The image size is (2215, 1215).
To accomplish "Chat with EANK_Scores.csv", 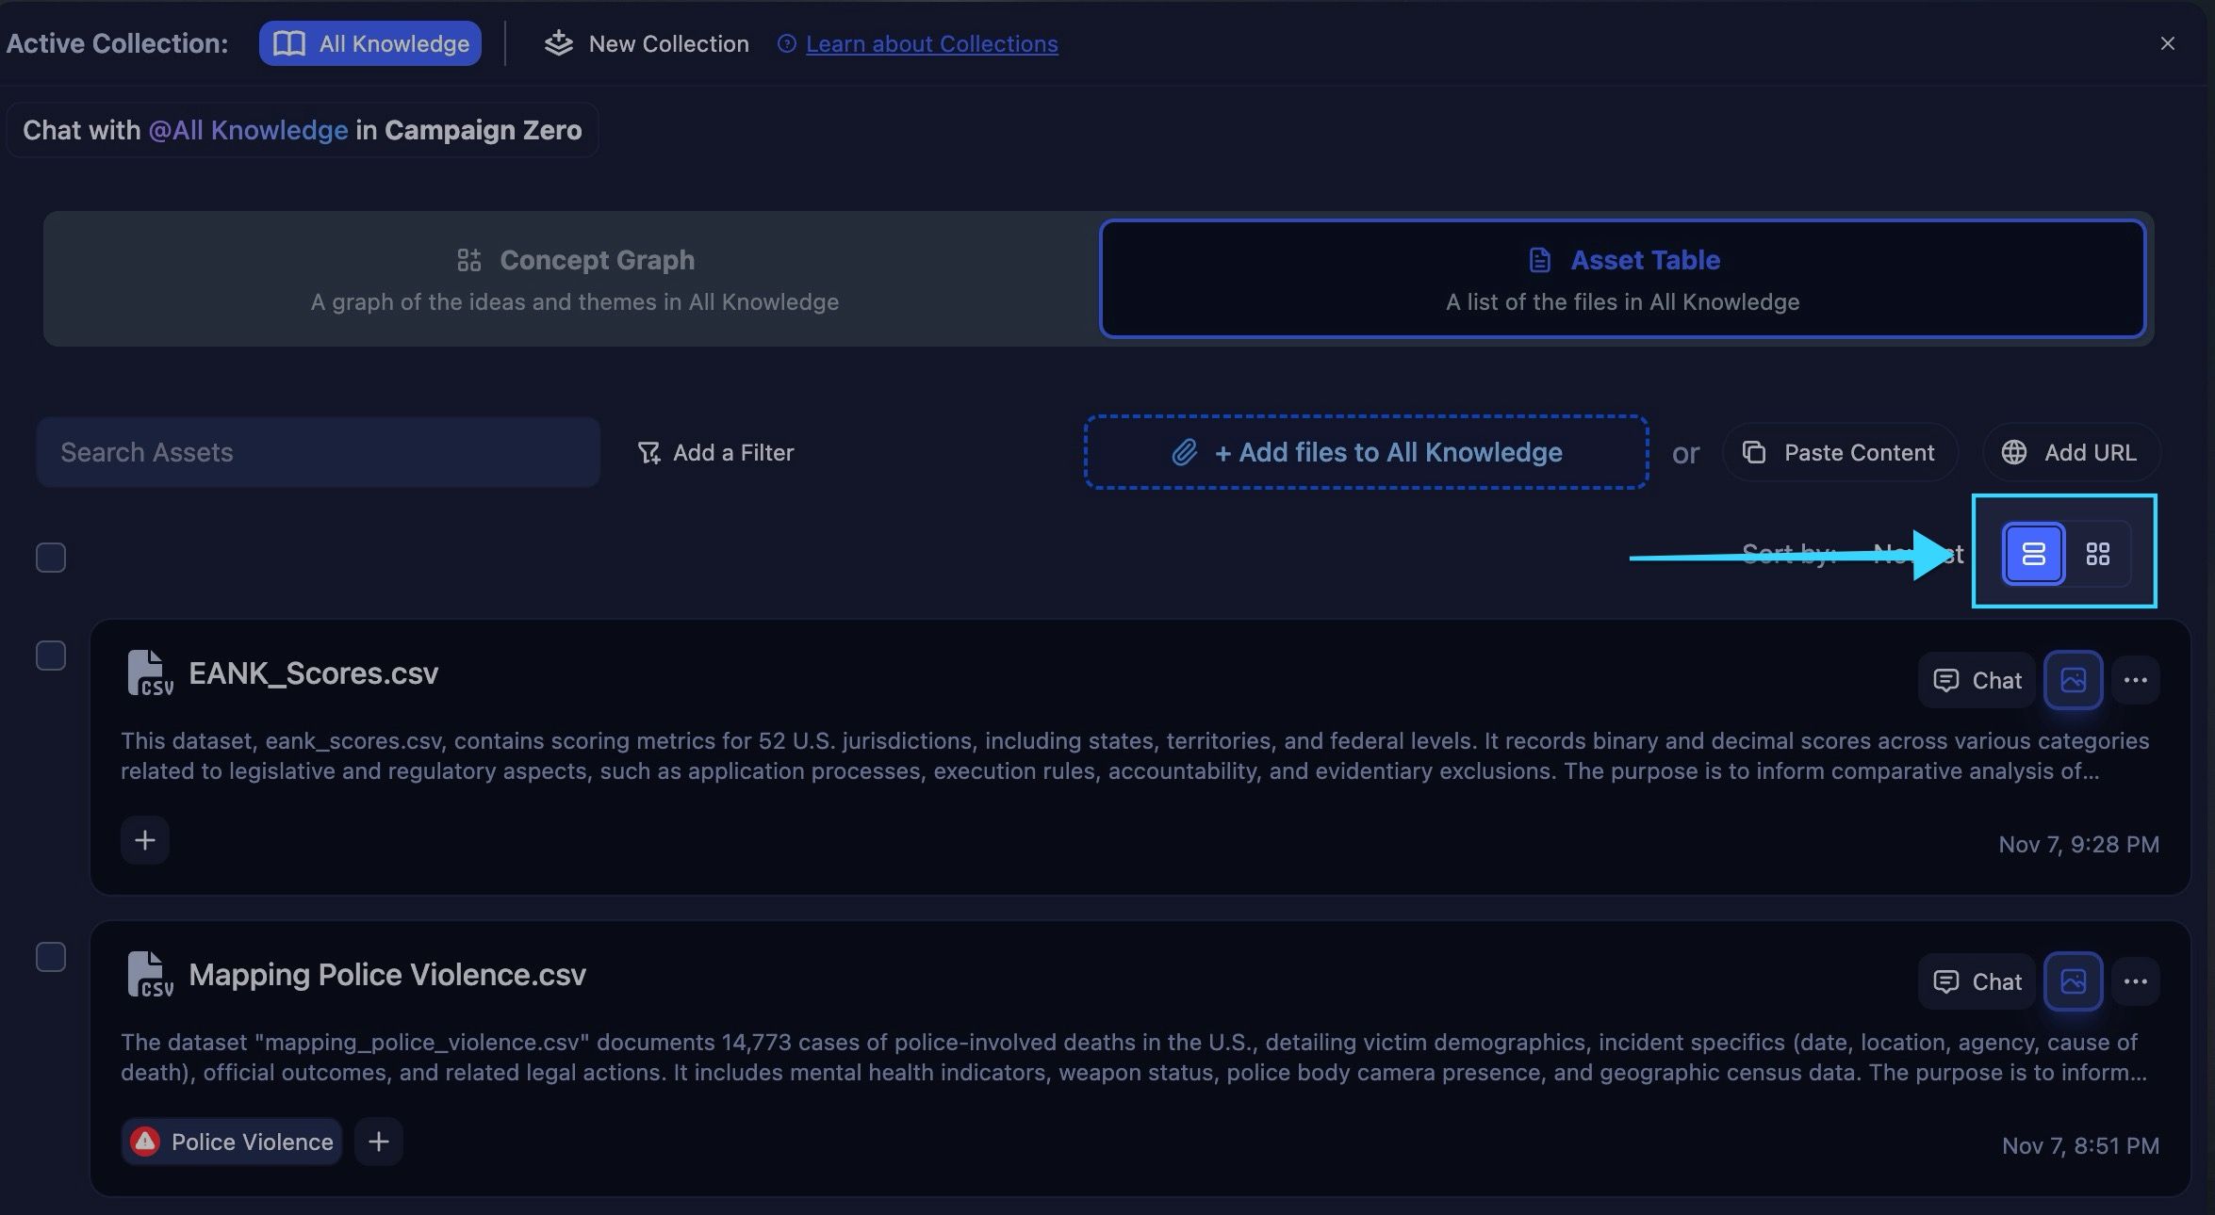I will click(1977, 680).
